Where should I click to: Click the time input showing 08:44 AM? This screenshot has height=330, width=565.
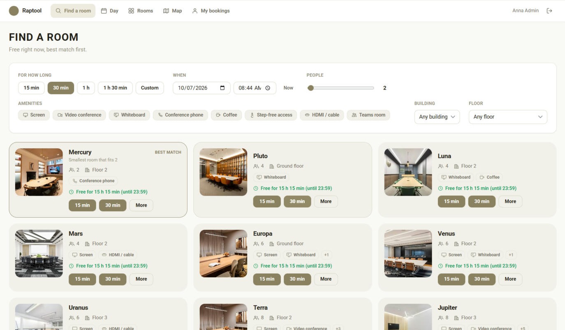pos(255,88)
